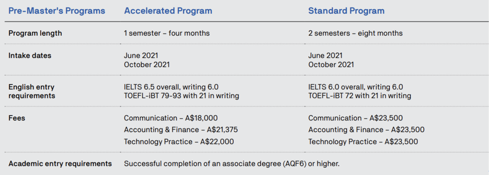Select the 2 semesters – eight months text
The height and width of the screenshot is (175, 489).
[x=355, y=33]
